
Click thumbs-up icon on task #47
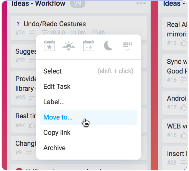pos(32,125)
